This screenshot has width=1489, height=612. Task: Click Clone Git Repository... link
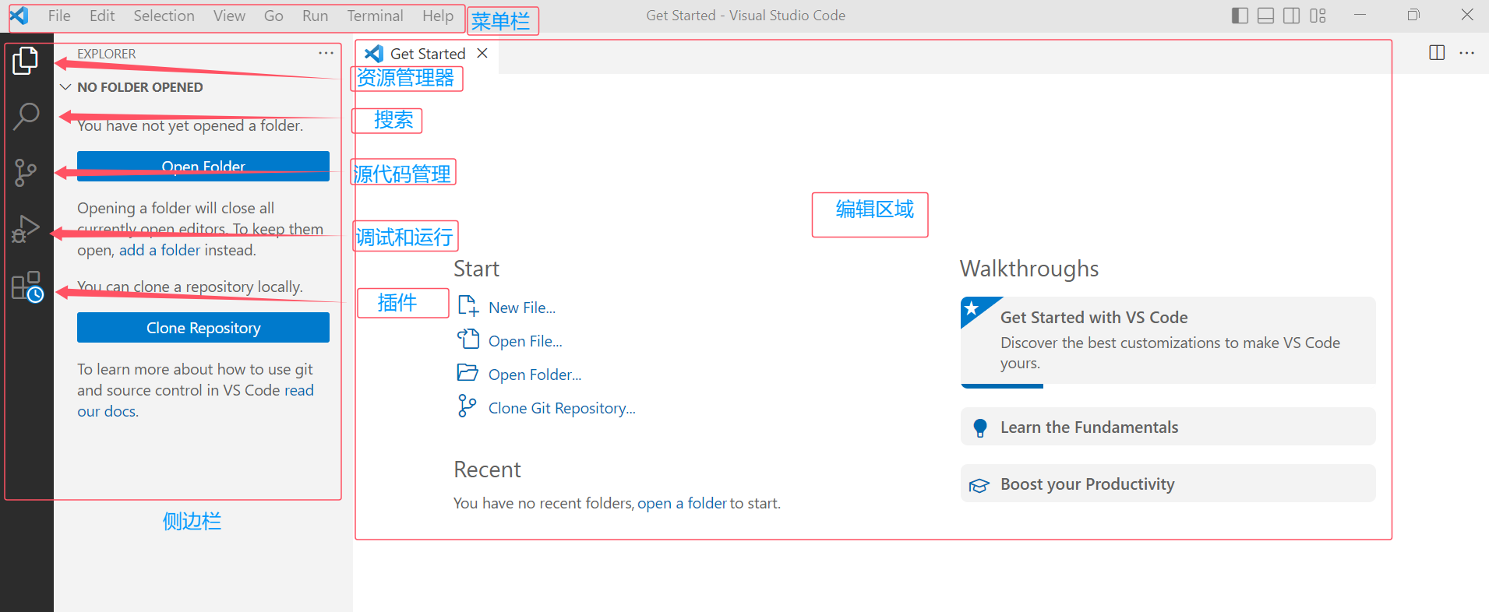(x=562, y=408)
